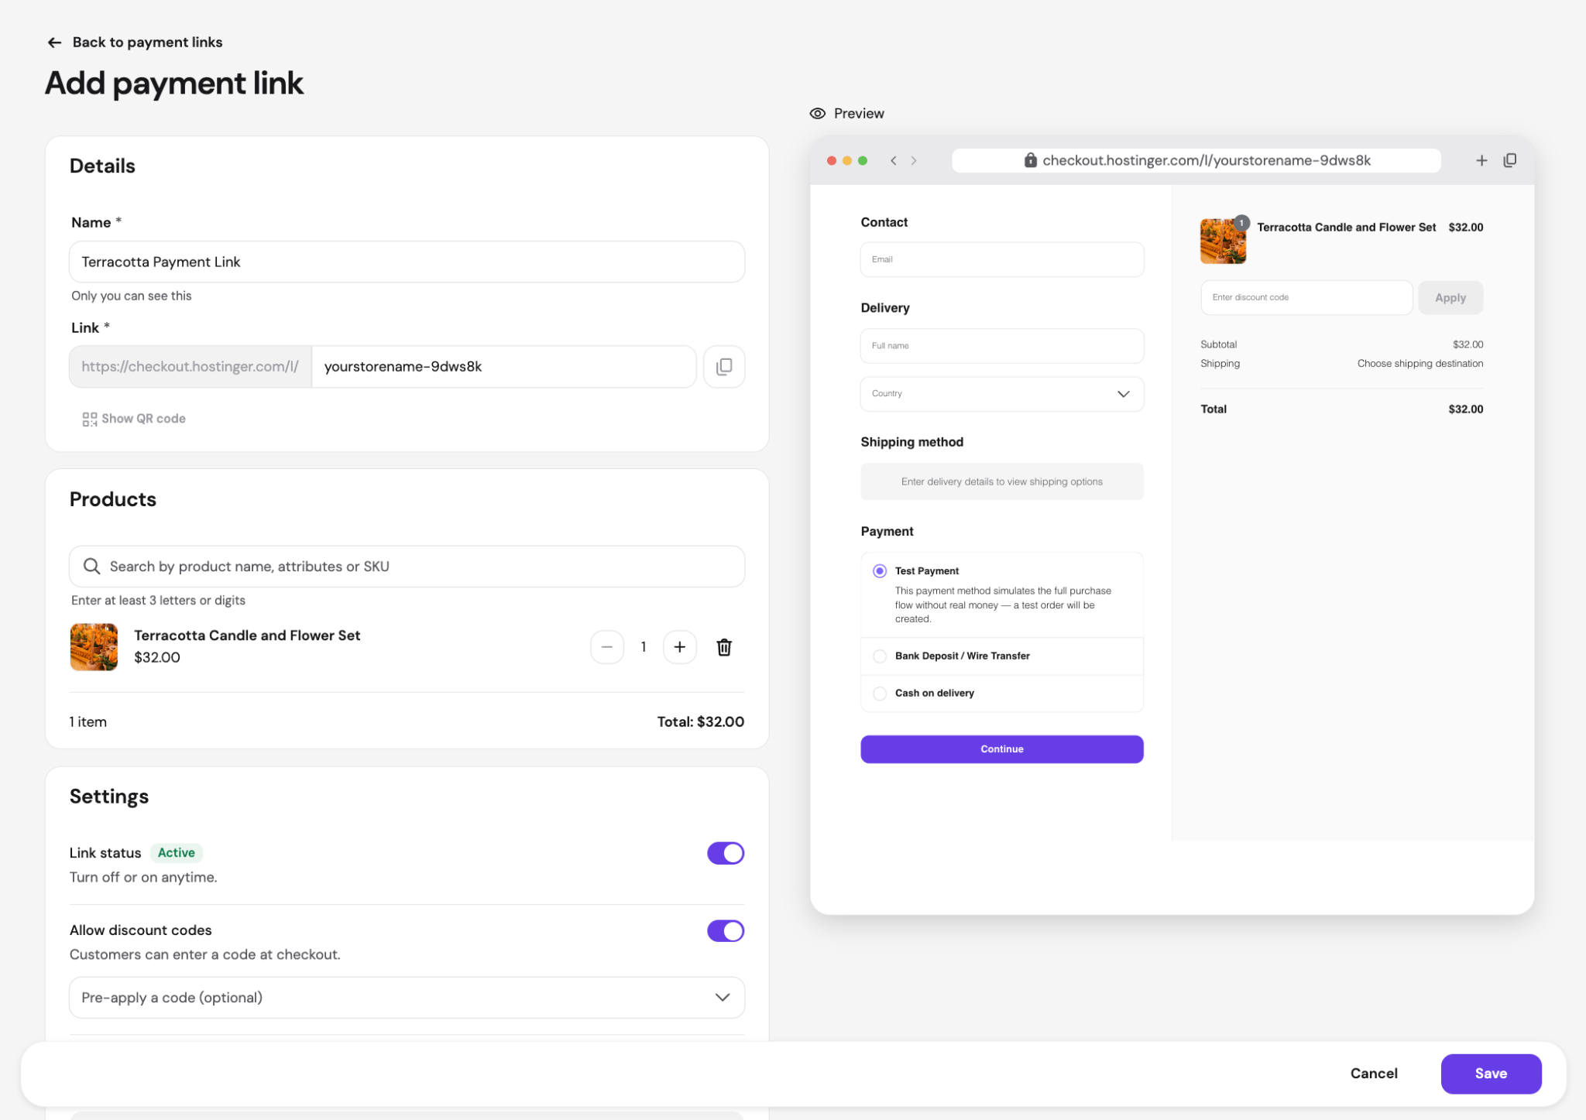The image size is (1586, 1120).
Task: Click the quantity badge on preview product image
Action: [x=1241, y=223]
